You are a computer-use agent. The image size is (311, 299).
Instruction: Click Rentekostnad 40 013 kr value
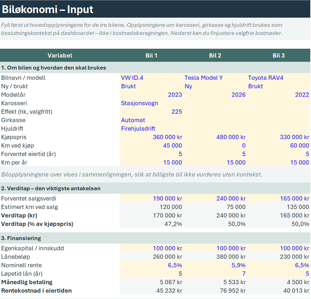(x=296, y=291)
